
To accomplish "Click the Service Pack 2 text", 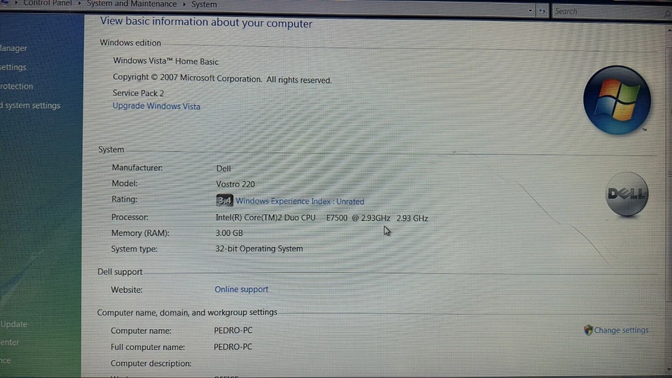I will click(138, 93).
